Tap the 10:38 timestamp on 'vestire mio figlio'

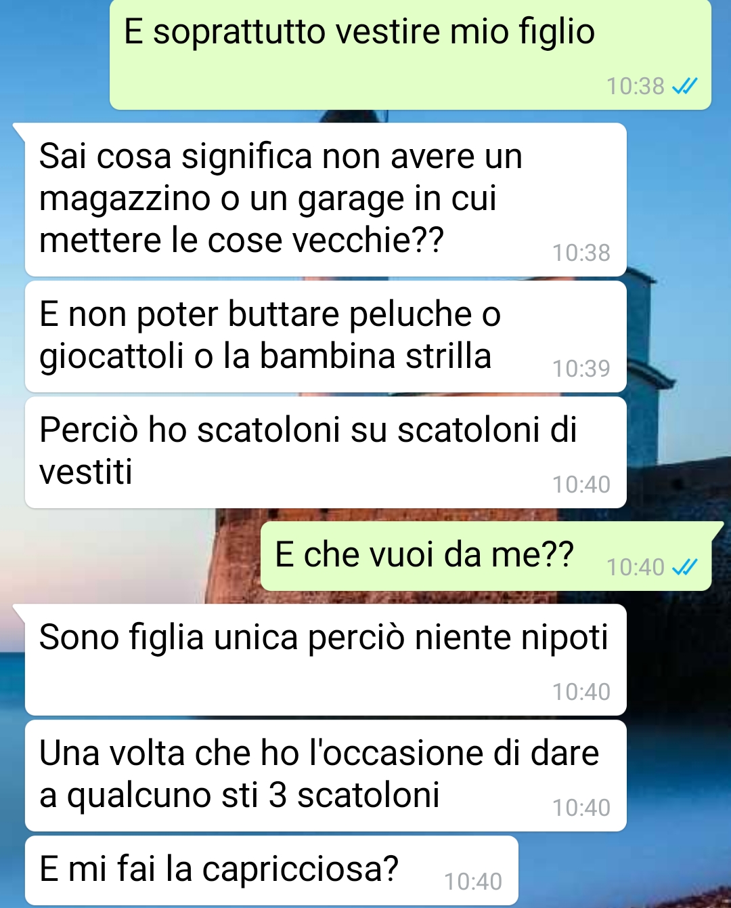click(x=635, y=86)
